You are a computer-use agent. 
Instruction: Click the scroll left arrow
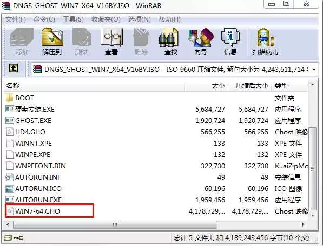[x=8, y=224]
